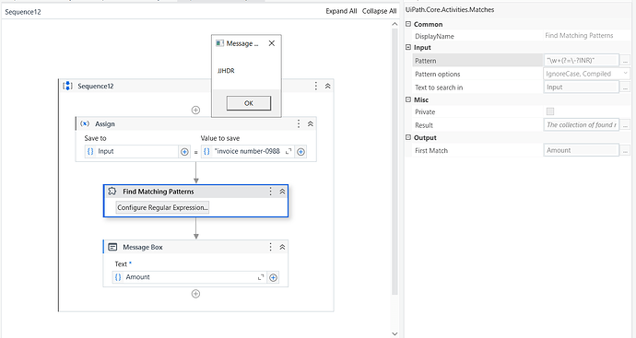This screenshot has height=338, width=636.
Task: Expand editor for Value to save field
Action: pyautogui.click(x=289, y=151)
